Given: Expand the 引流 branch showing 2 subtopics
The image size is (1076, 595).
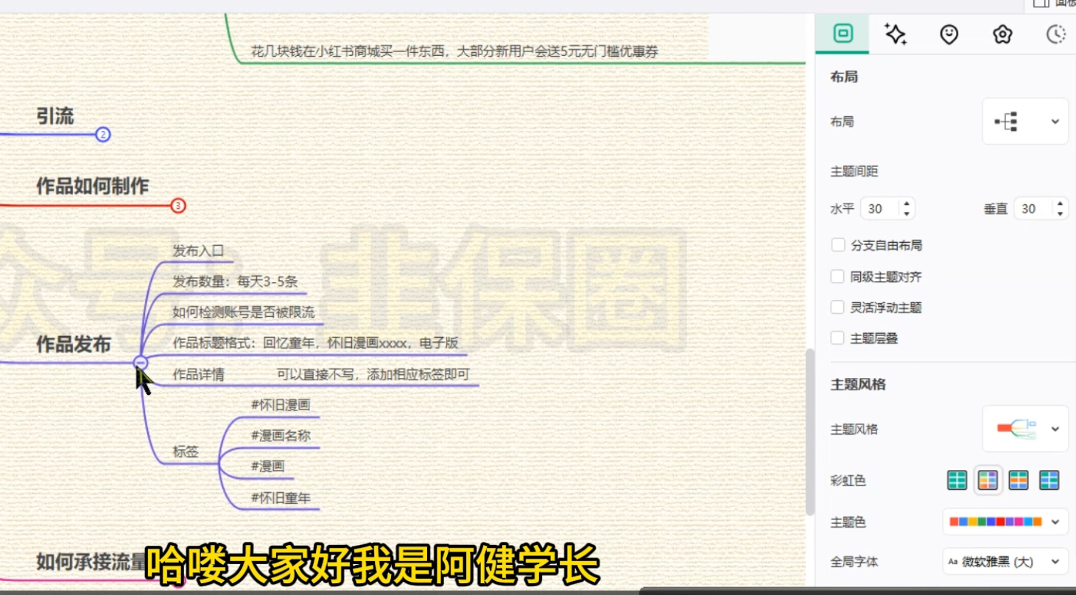Looking at the screenshot, I should click(103, 135).
